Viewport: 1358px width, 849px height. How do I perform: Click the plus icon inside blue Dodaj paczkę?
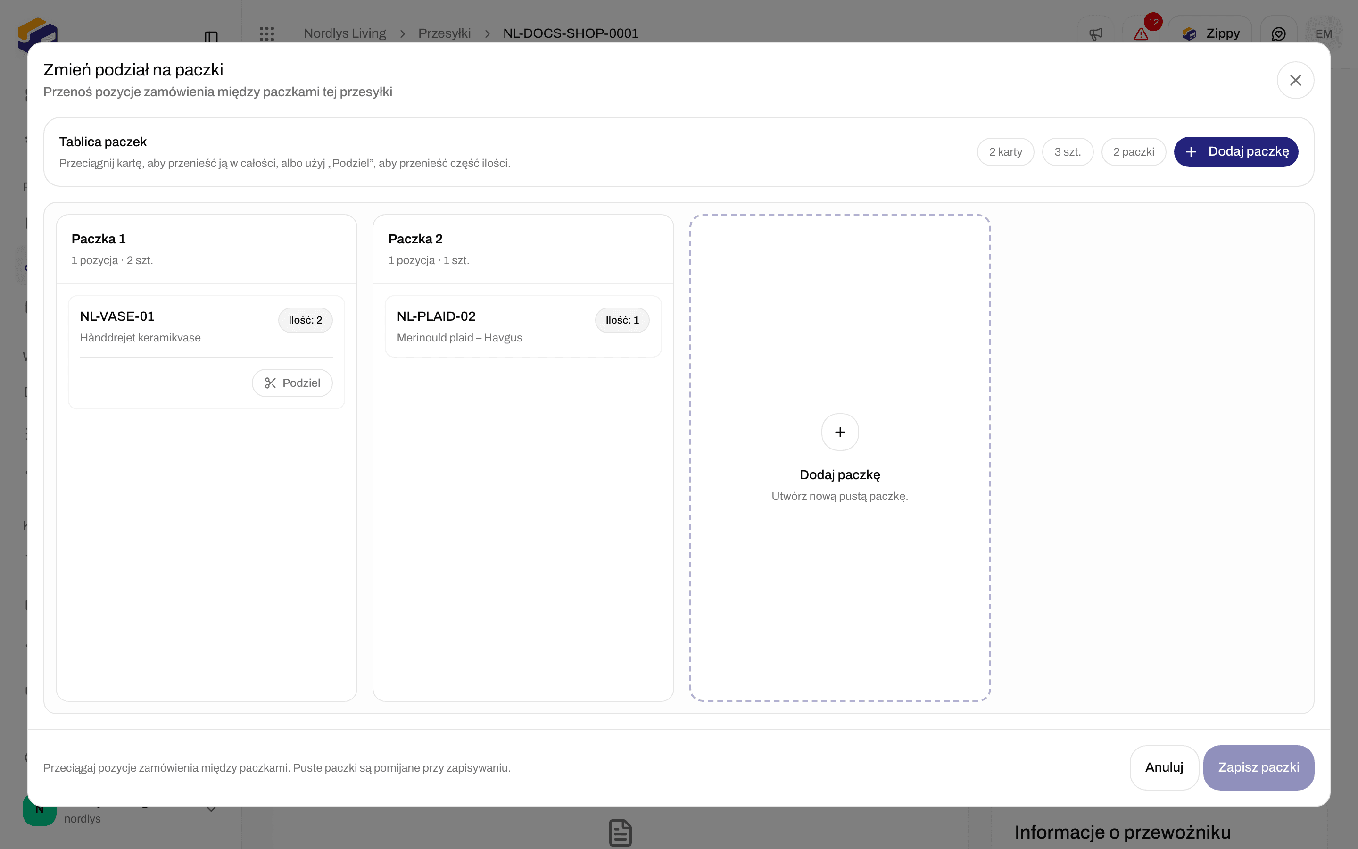1191,151
